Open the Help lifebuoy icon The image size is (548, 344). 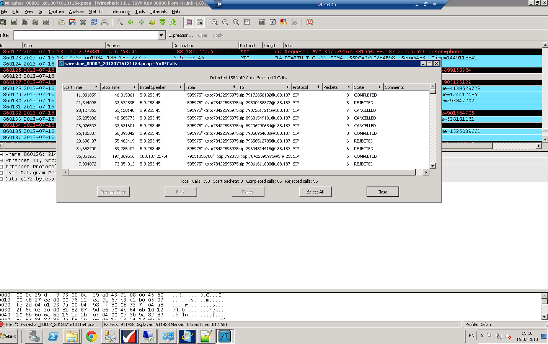tap(310, 22)
